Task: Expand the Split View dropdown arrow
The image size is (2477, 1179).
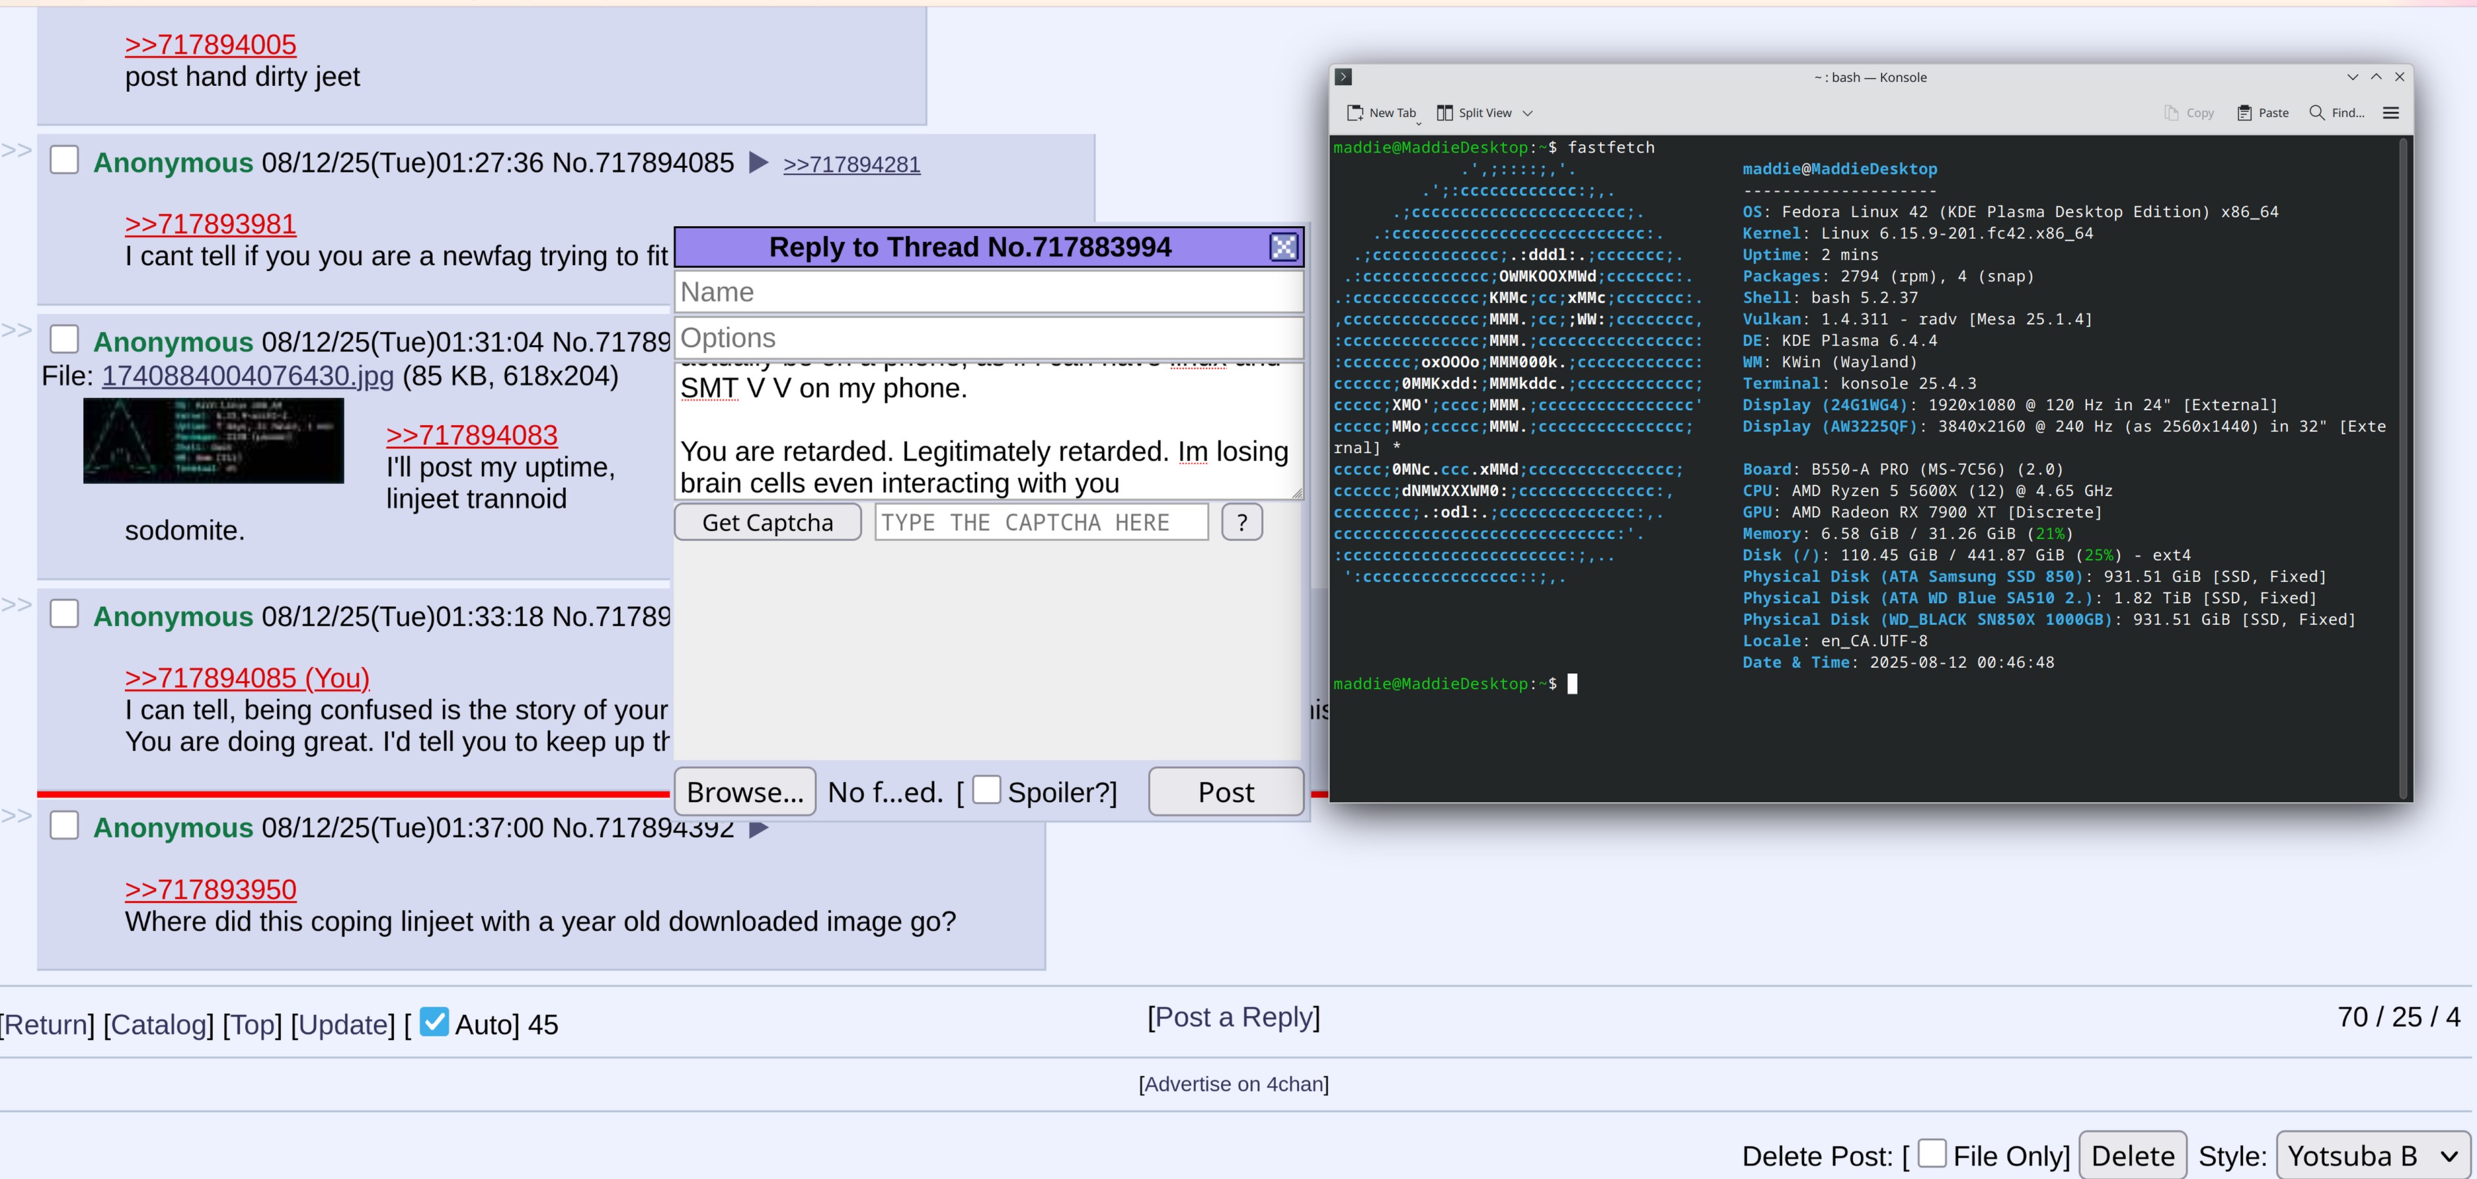Action: click(1527, 112)
